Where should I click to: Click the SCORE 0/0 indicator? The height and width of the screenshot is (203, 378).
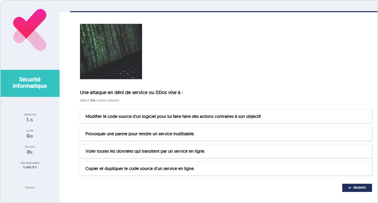pyautogui.click(x=30, y=134)
